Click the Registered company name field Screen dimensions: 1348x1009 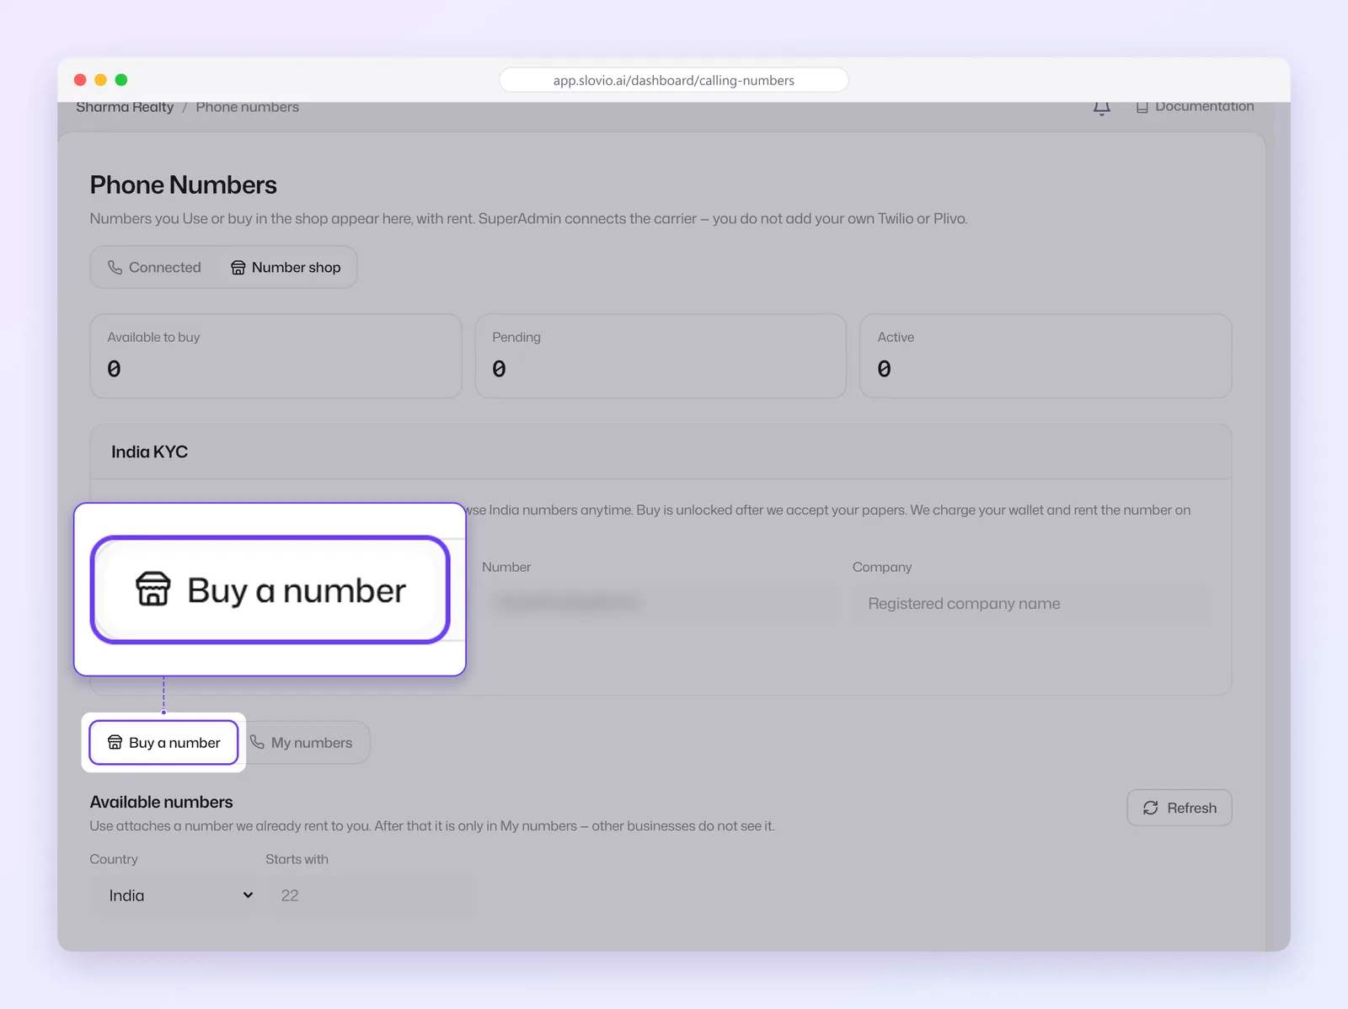coord(1031,604)
